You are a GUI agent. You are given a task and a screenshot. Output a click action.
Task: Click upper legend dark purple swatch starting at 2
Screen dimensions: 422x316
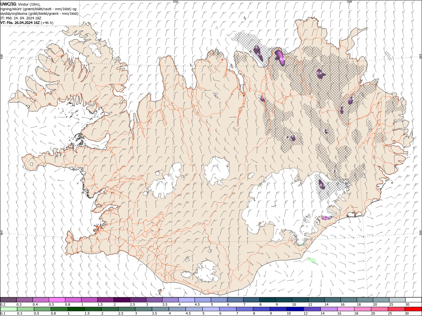[x=121, y=300]
